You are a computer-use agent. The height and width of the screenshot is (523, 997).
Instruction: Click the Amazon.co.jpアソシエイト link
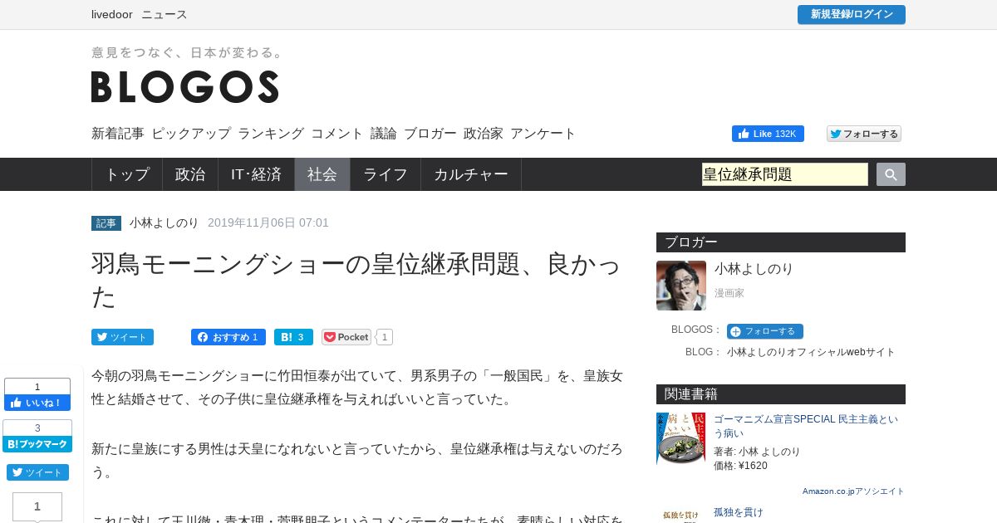pos(853,491)
